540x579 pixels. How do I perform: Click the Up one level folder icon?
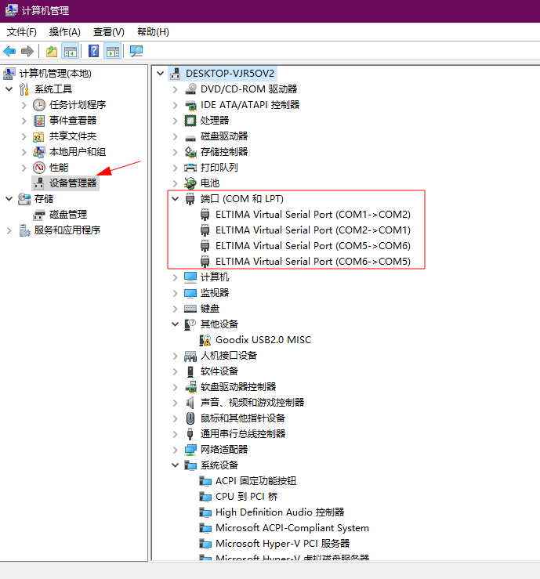[x=52, y=52]
